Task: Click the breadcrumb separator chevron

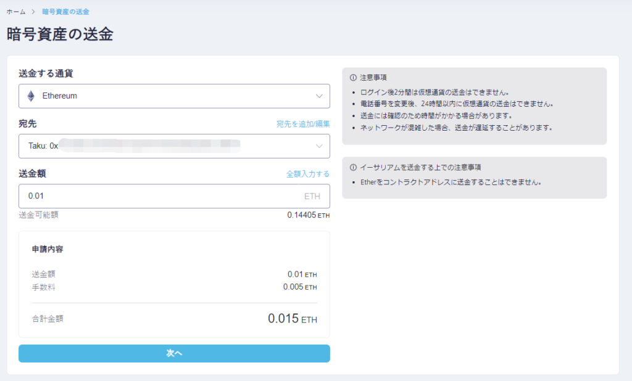Action: 33,12
